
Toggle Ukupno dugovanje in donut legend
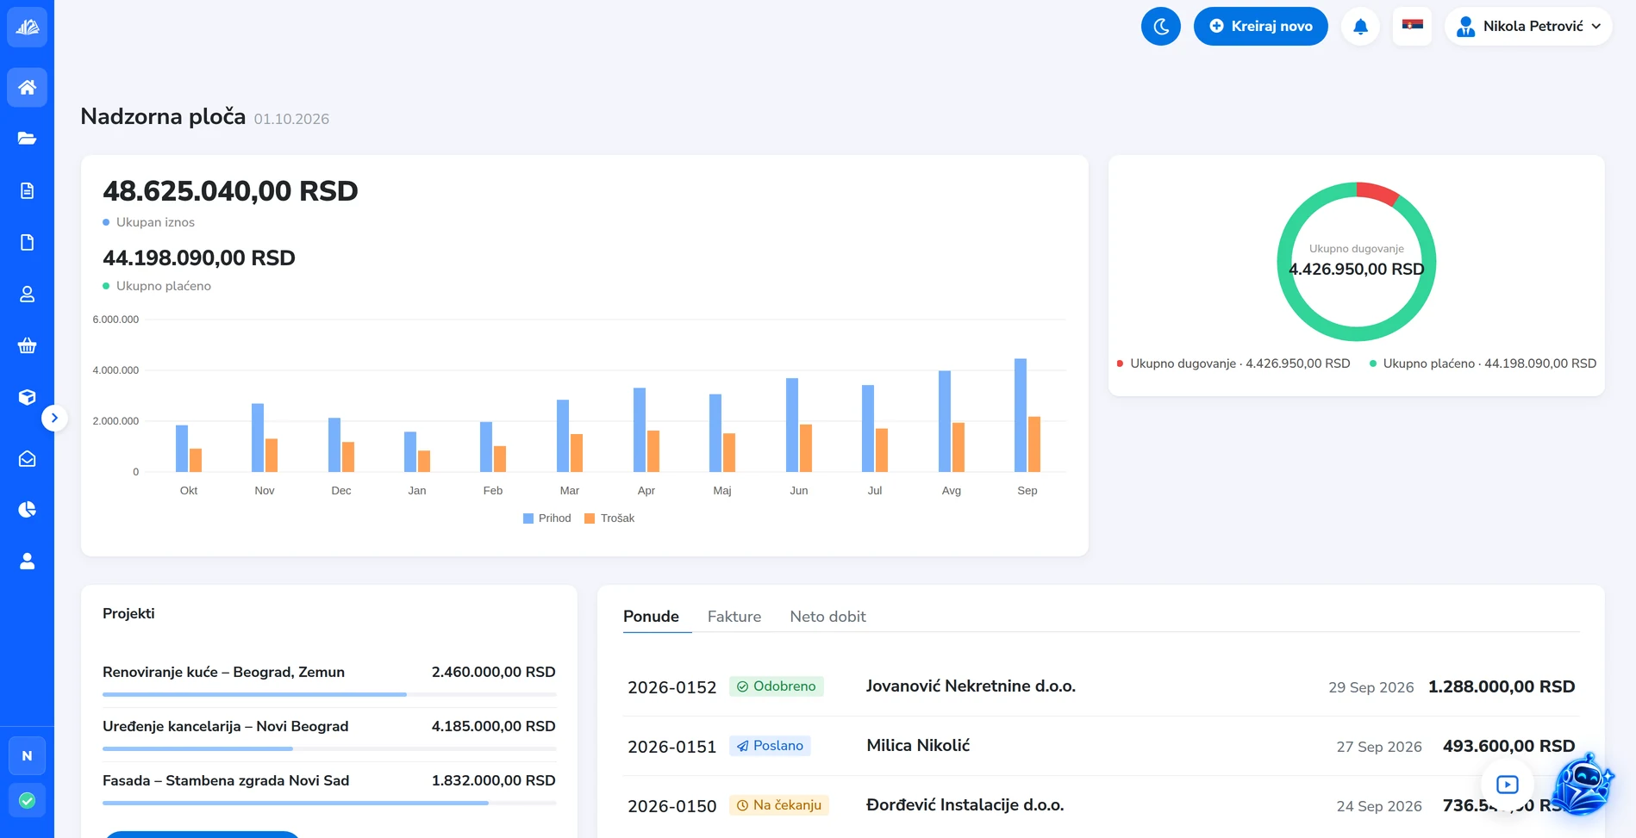click(x=1233, y=363)
